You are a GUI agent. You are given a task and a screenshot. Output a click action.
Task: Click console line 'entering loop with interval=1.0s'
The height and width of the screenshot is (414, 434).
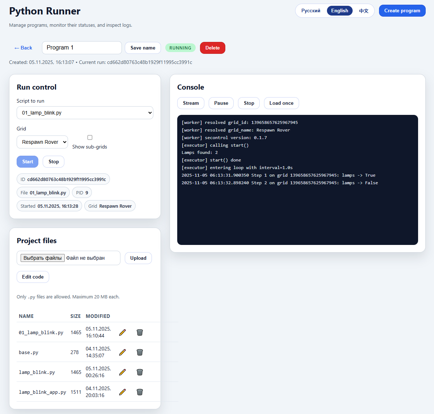point(237,168)
